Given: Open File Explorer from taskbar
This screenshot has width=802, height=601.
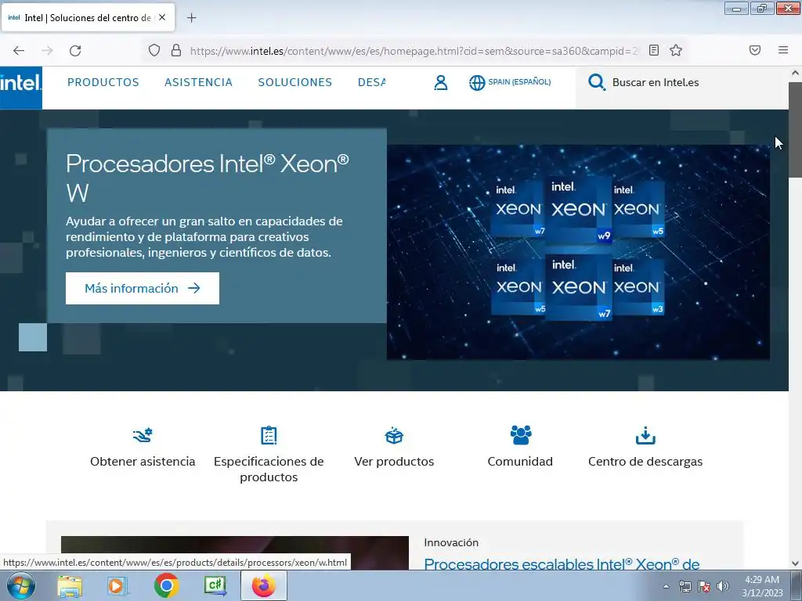Looking at the screenshot, I should 70,586.
